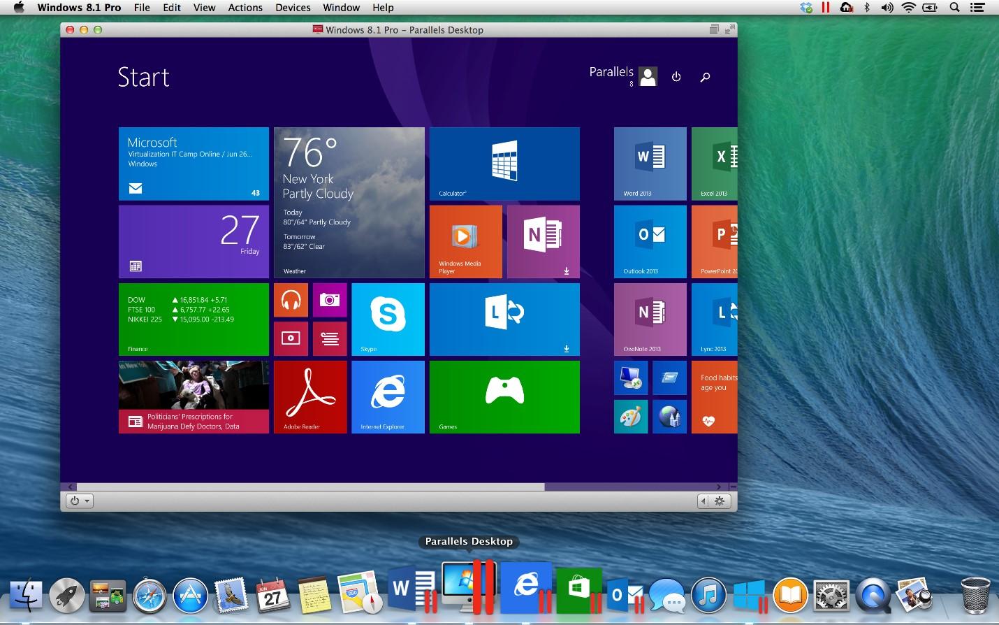Open the Devices menu
The image size is (999, 625).
click(293, 8)
